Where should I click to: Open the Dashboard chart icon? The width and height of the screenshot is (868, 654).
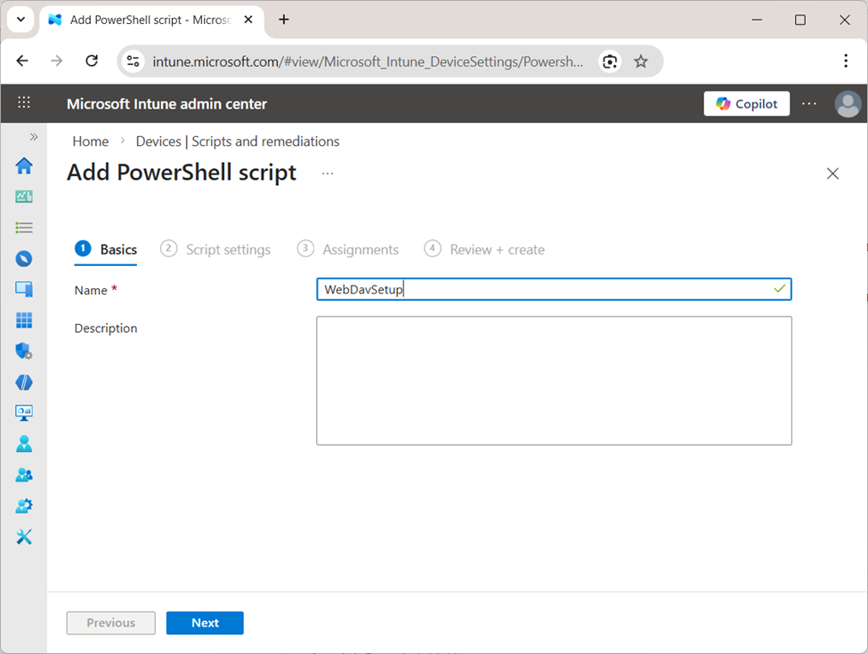point(24,196)
